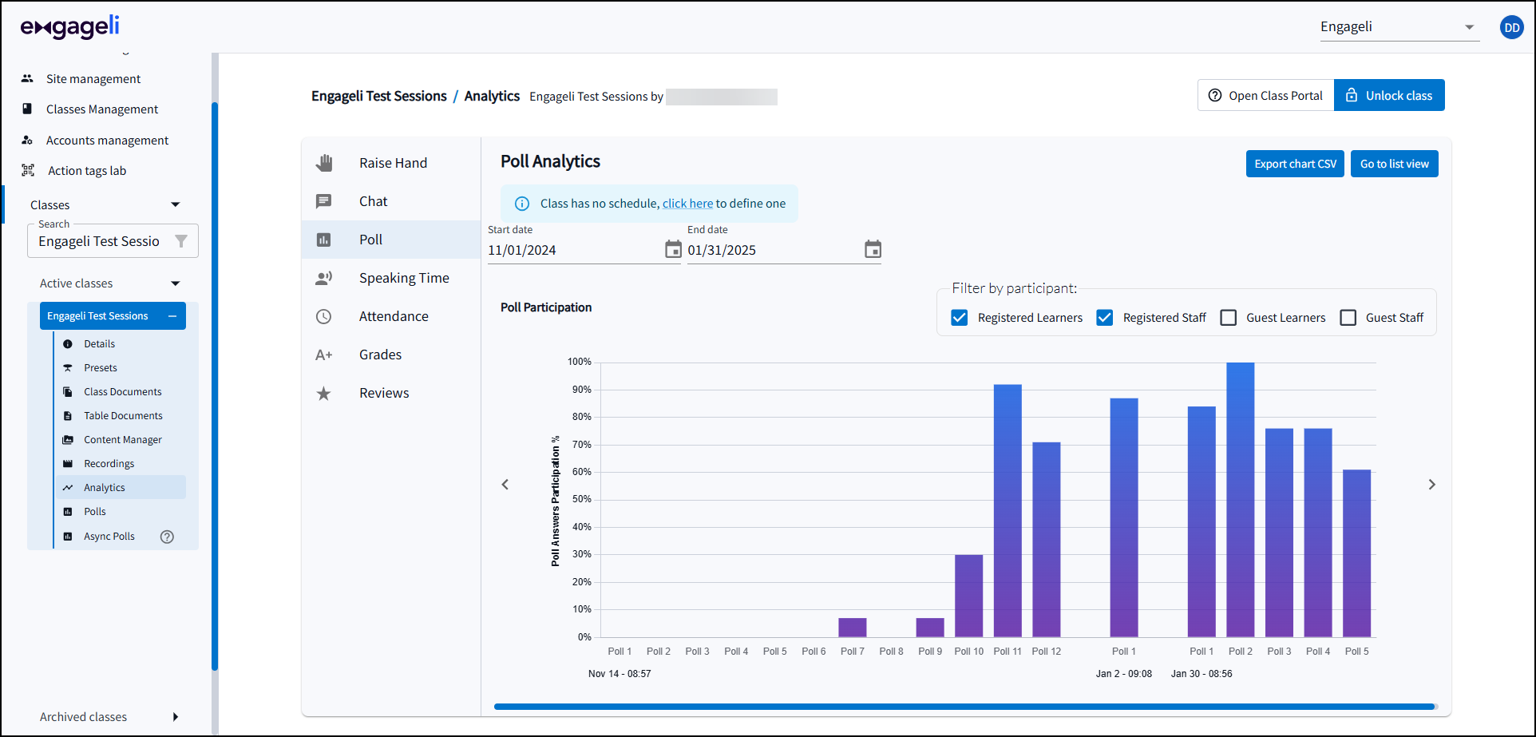The image size is (1536, 737).
Task: Uncheck Registered Learners filter
Action: (960, 318)
